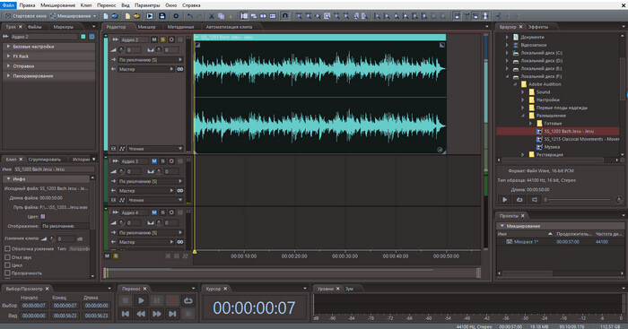Switch to the Метаданные tab
This screenshot has height=329, width=628.
(x=180, y=27)
